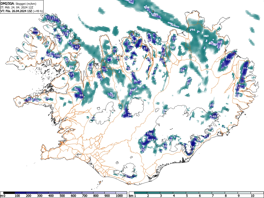264x198 pixels.
Task: Click the "IT: Mið. 24. 04. 2024 12Z" line
Action: (17, 7)
